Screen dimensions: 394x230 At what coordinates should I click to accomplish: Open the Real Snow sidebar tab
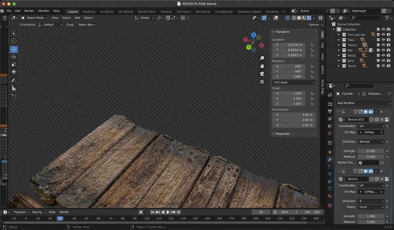322,87
